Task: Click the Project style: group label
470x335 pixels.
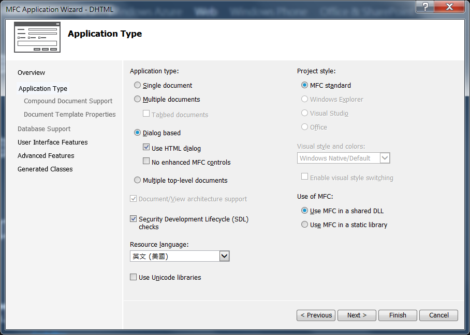Action: click(x=316, y=71)
